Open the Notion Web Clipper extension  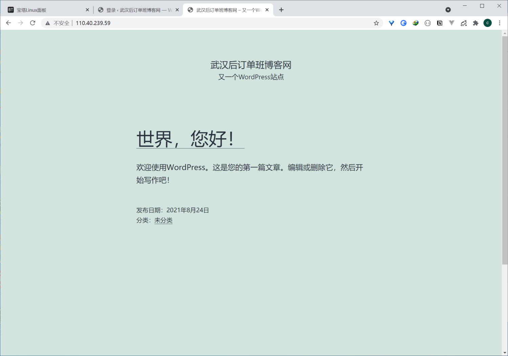(440, 23)
